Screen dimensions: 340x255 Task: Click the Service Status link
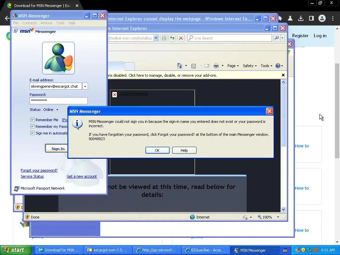coord(32,177)
